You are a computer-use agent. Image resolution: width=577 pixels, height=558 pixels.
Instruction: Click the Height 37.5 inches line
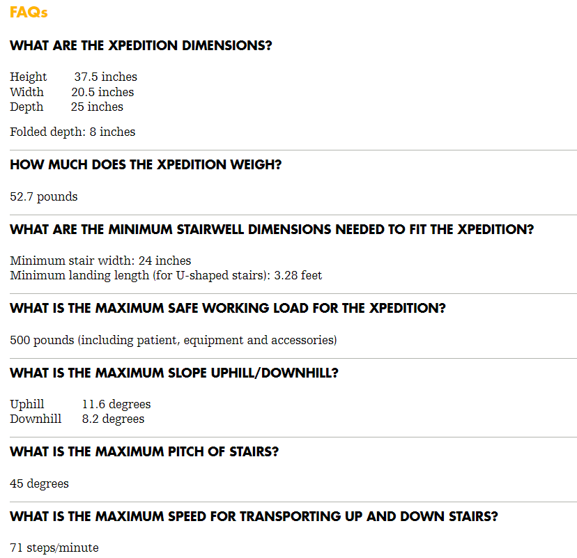pos(73,77)
